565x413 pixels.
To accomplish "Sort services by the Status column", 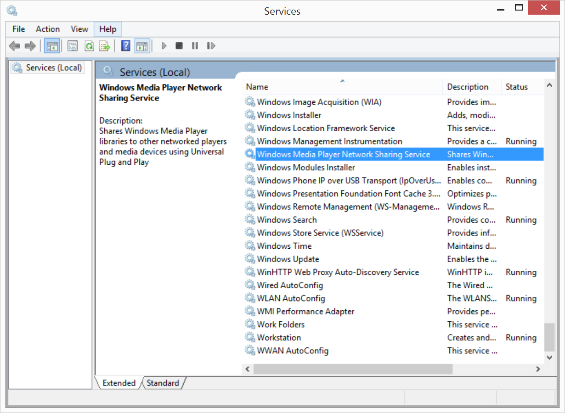I will tap(516, 87).
